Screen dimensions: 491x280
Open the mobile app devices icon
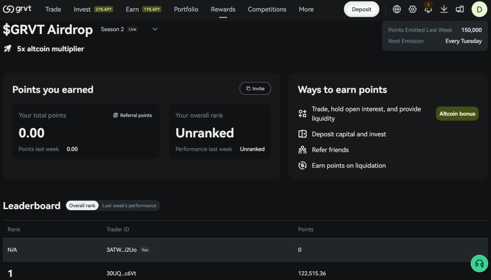pos(459,9)
